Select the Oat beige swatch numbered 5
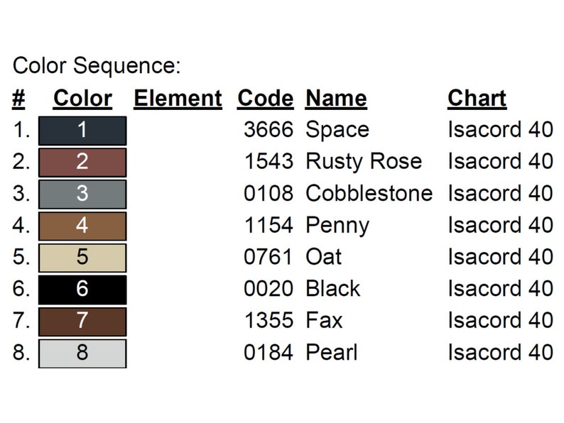Screen dimensions: 564x423 pyautogui.click(x=82, y=258)
